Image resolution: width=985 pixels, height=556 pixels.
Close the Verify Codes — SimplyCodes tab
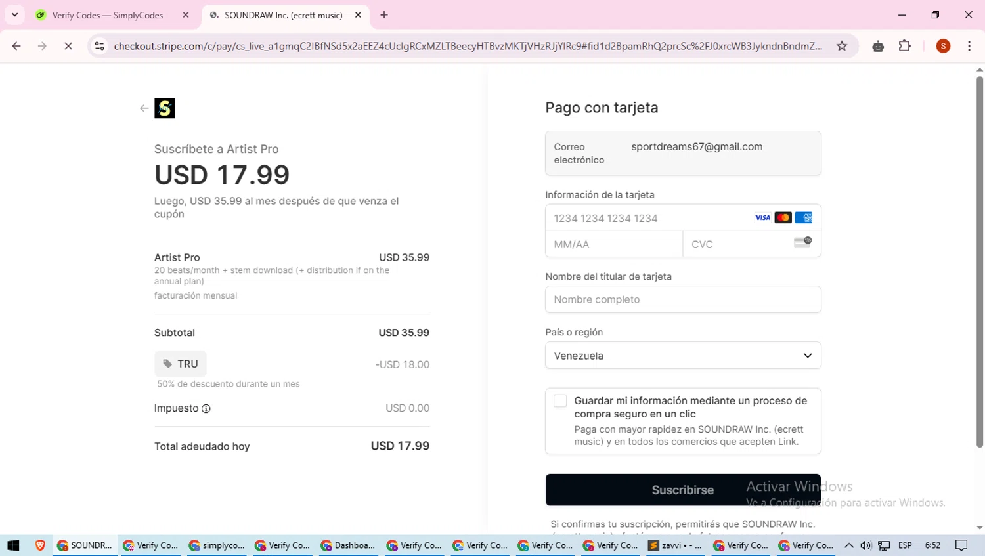186,15
